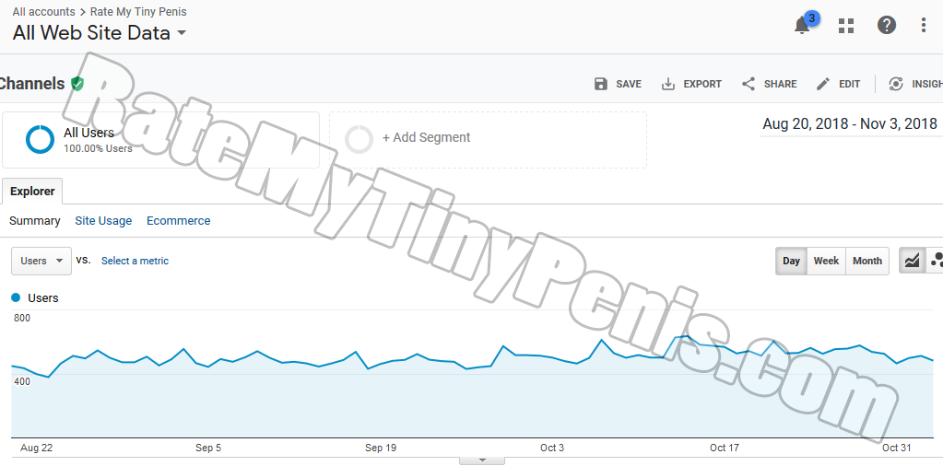943x466 pixels.
Task: Switch chart to motion chart view
Action: coord(936,261)
